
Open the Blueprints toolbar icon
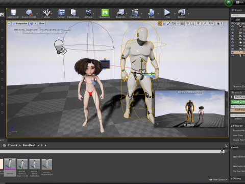(120, 14)
